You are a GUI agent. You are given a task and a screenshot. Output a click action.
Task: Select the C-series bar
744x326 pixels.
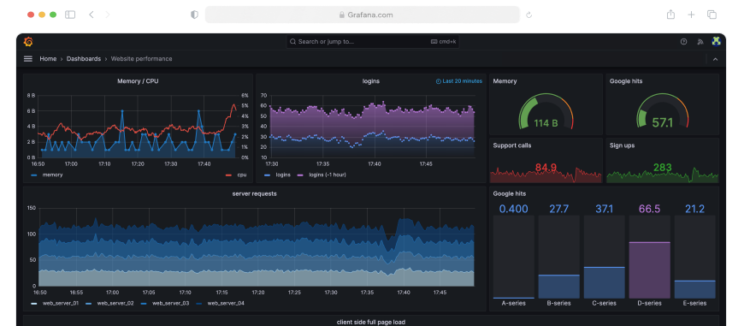coord(604,282)
